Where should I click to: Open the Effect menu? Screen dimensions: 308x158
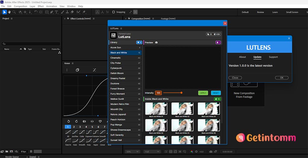coord(41,6)
